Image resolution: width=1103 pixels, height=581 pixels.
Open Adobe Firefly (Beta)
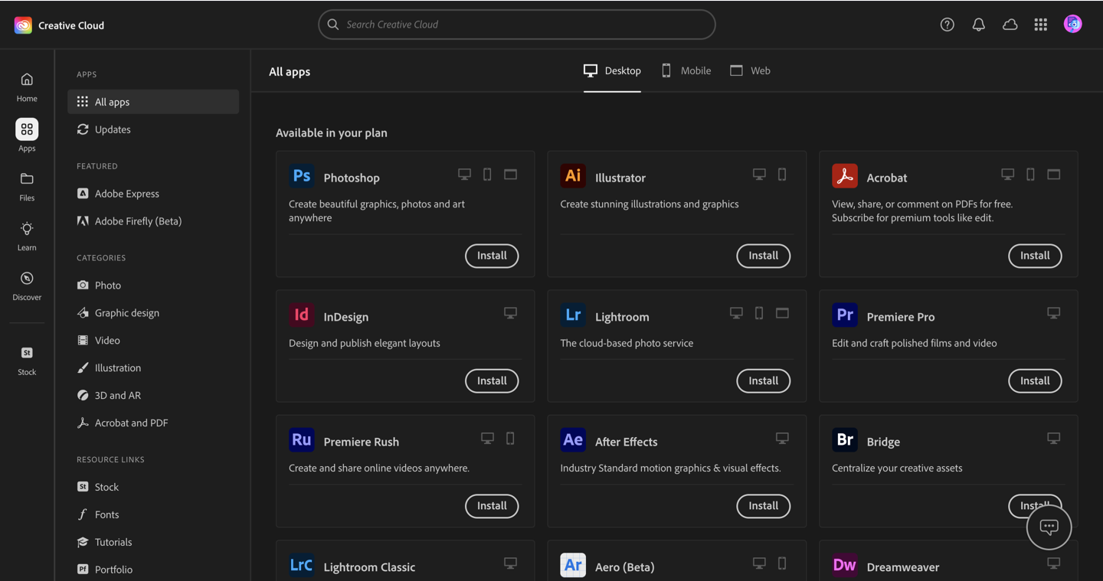coord(138,221)
